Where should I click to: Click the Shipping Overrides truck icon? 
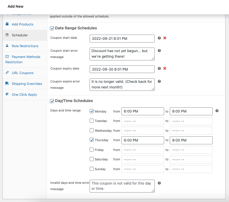tap(7, 83)
